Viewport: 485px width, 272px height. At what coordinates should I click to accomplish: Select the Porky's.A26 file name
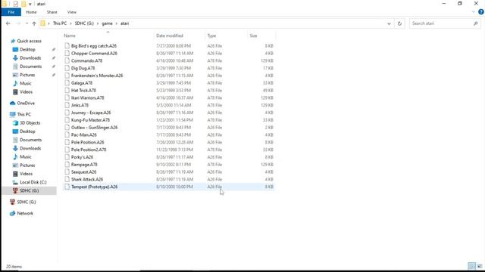tap(82, 157)
